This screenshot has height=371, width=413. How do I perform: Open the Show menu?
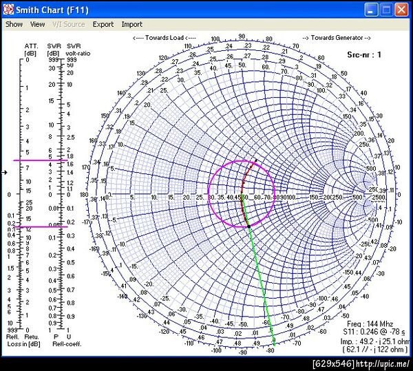pyautogui.click(x=14, y=24)
